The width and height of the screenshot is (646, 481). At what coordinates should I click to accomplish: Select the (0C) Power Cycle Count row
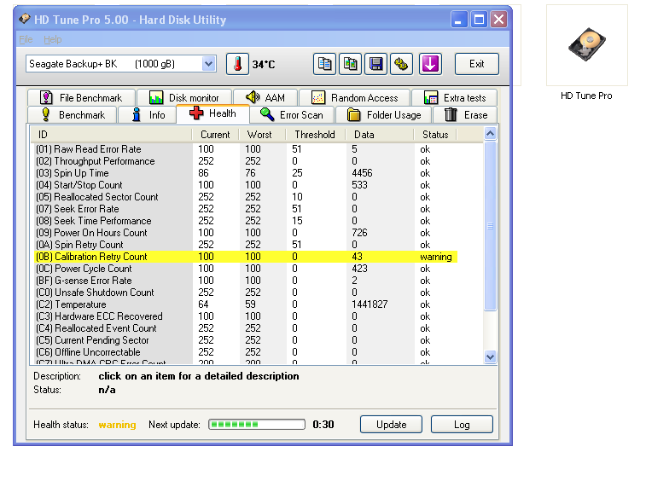point(246,269)
